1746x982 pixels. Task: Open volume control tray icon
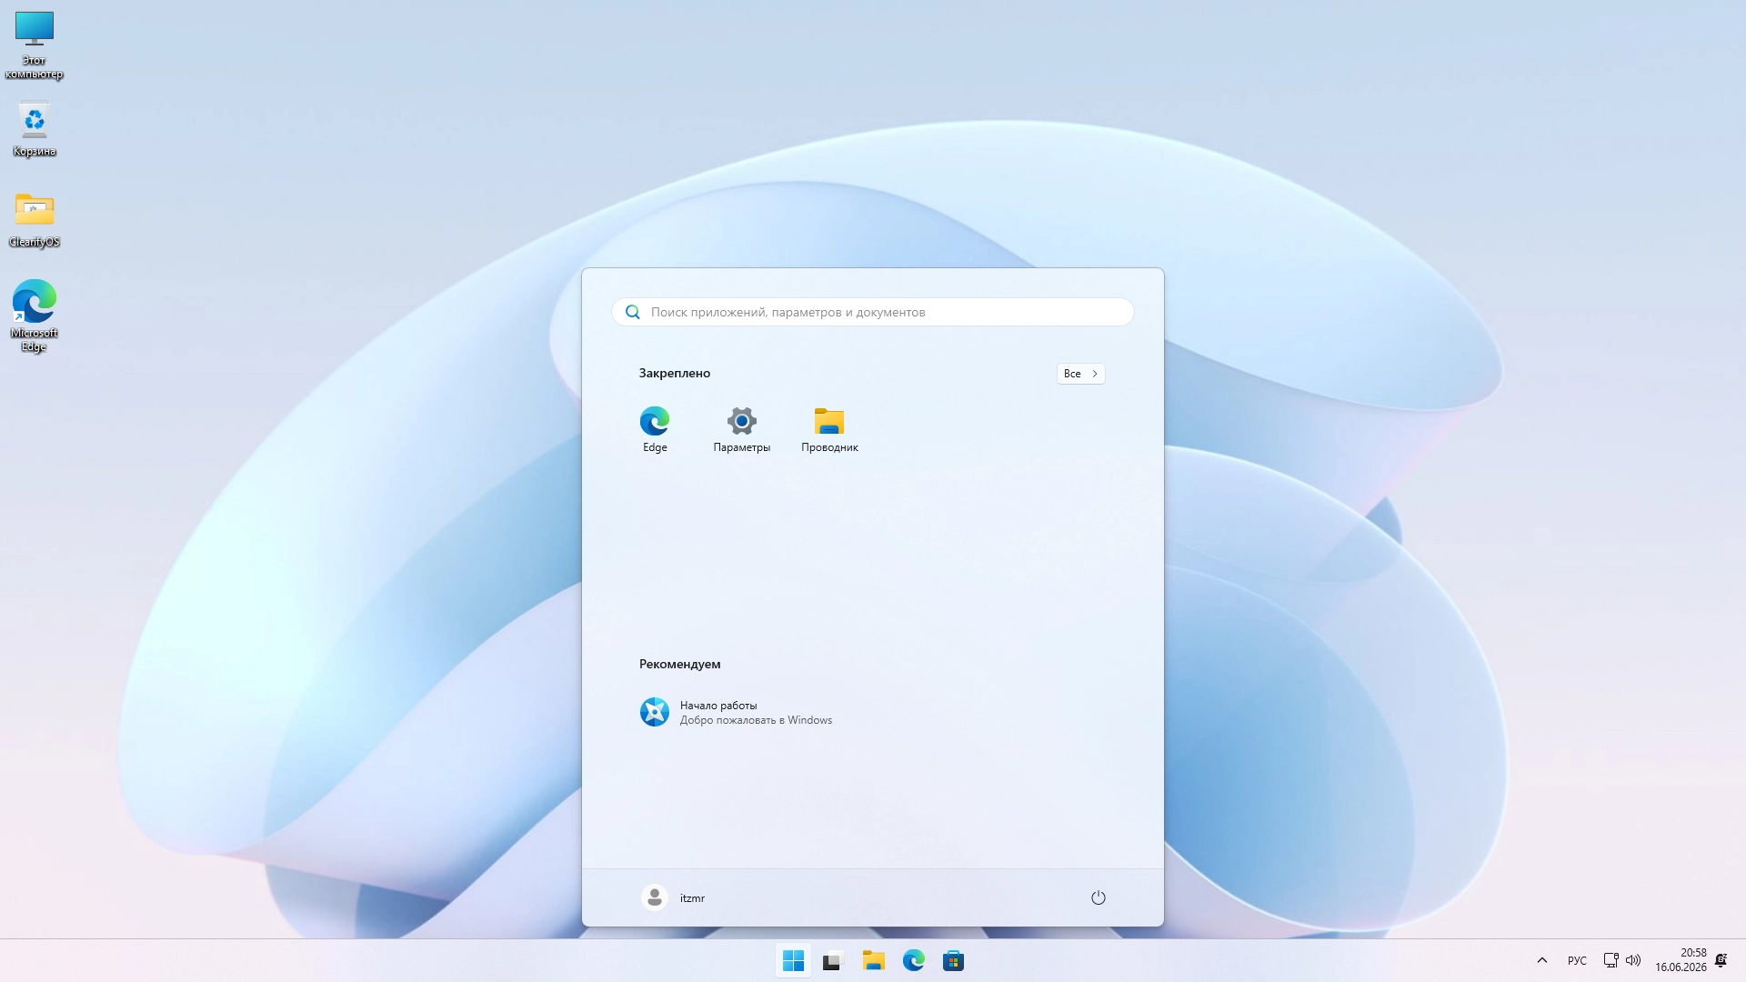1633,960
